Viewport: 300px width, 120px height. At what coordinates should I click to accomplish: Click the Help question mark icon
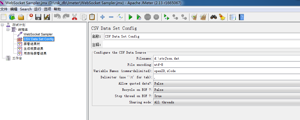tap(241, 17)
